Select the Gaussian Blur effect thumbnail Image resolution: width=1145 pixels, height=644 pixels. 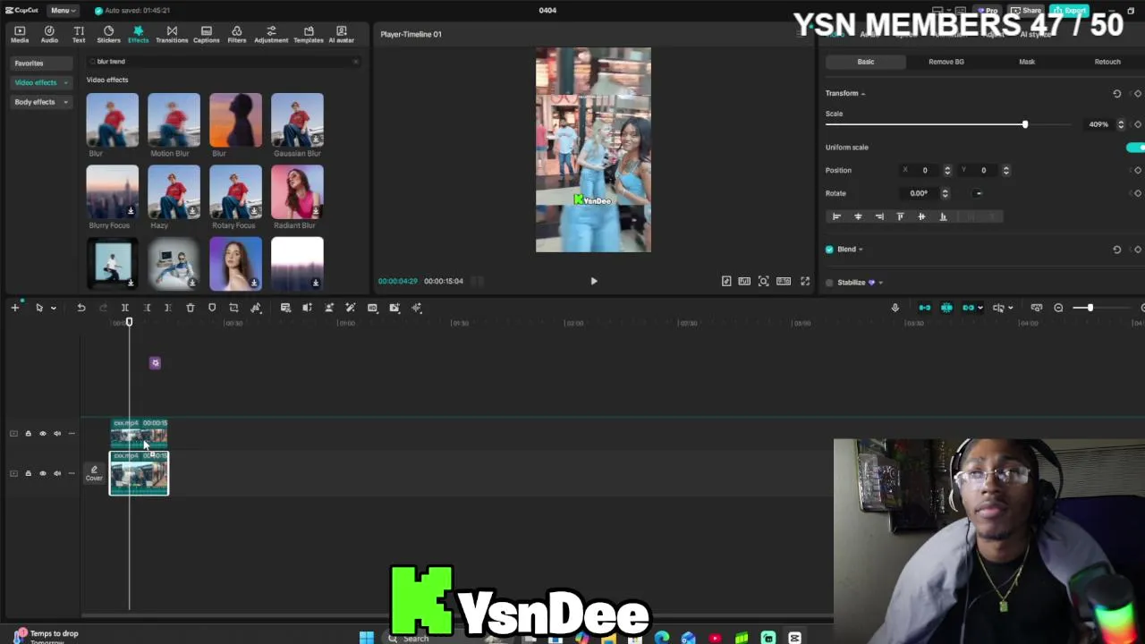[x=297, y=120]
